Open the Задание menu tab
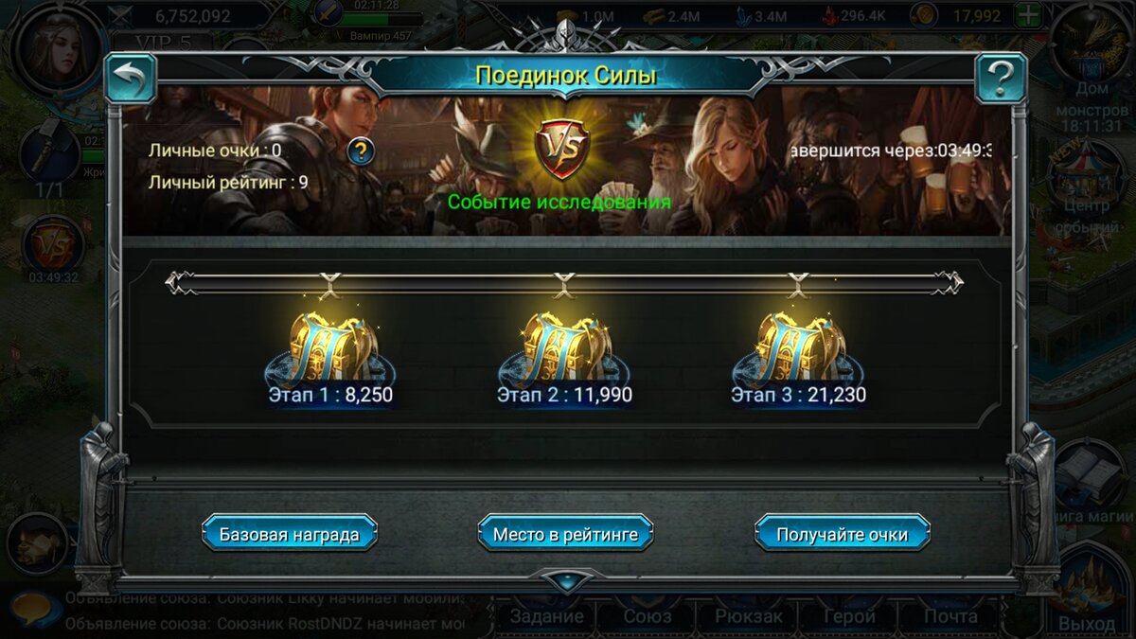 [547, 615]
